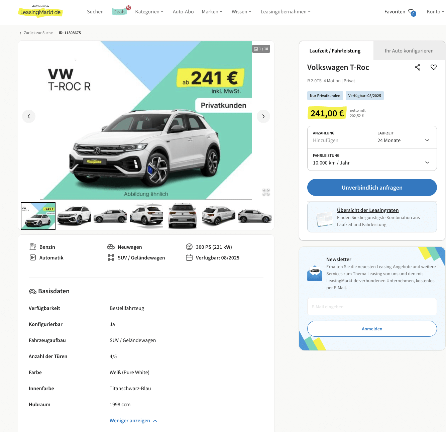Viewport: 446px width, 432px height.
Task: Open the Kategorien menu
Action: [x=149, y=12]
